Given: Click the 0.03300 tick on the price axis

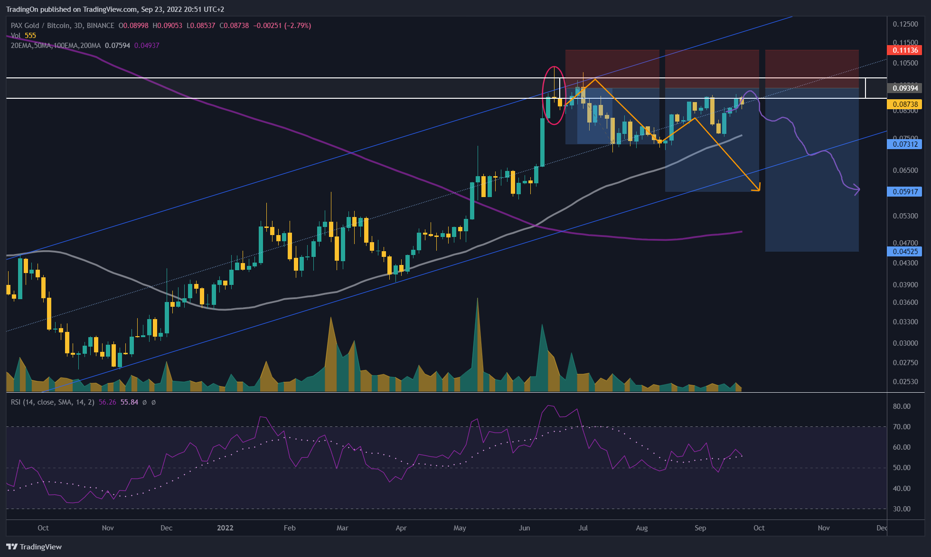Looking at the screenshot, I should point(905,321).
